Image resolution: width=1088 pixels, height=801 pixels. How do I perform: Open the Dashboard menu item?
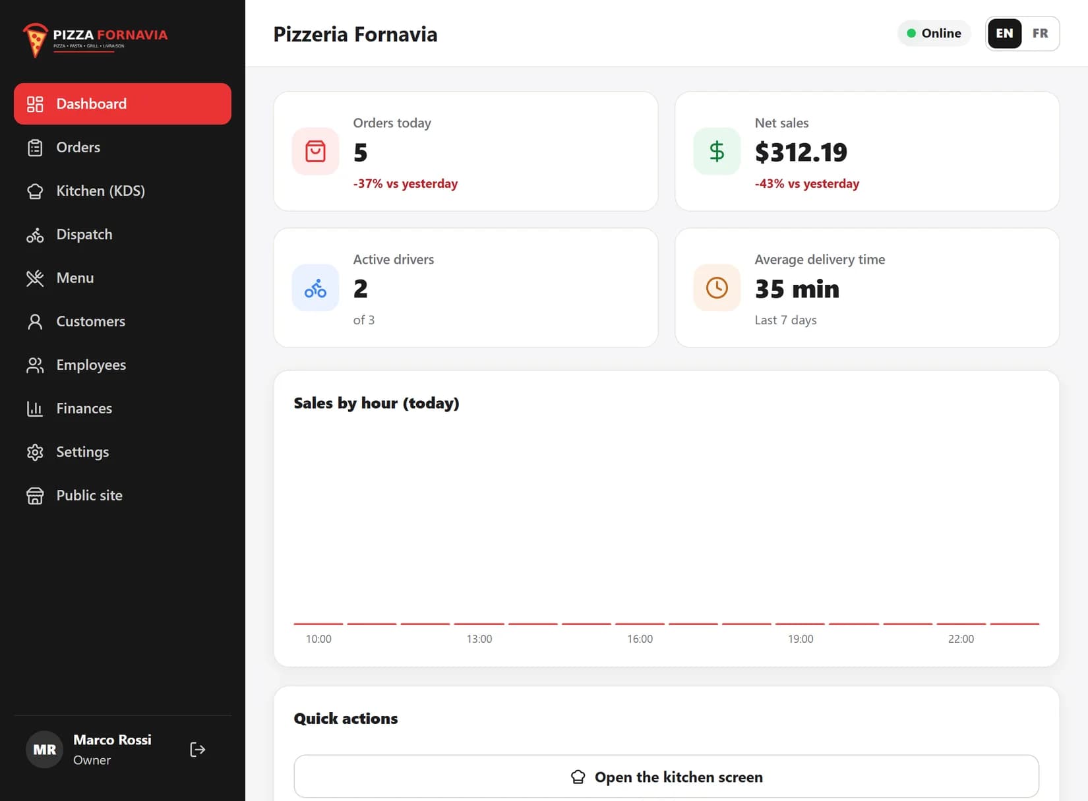pos(123,104)
